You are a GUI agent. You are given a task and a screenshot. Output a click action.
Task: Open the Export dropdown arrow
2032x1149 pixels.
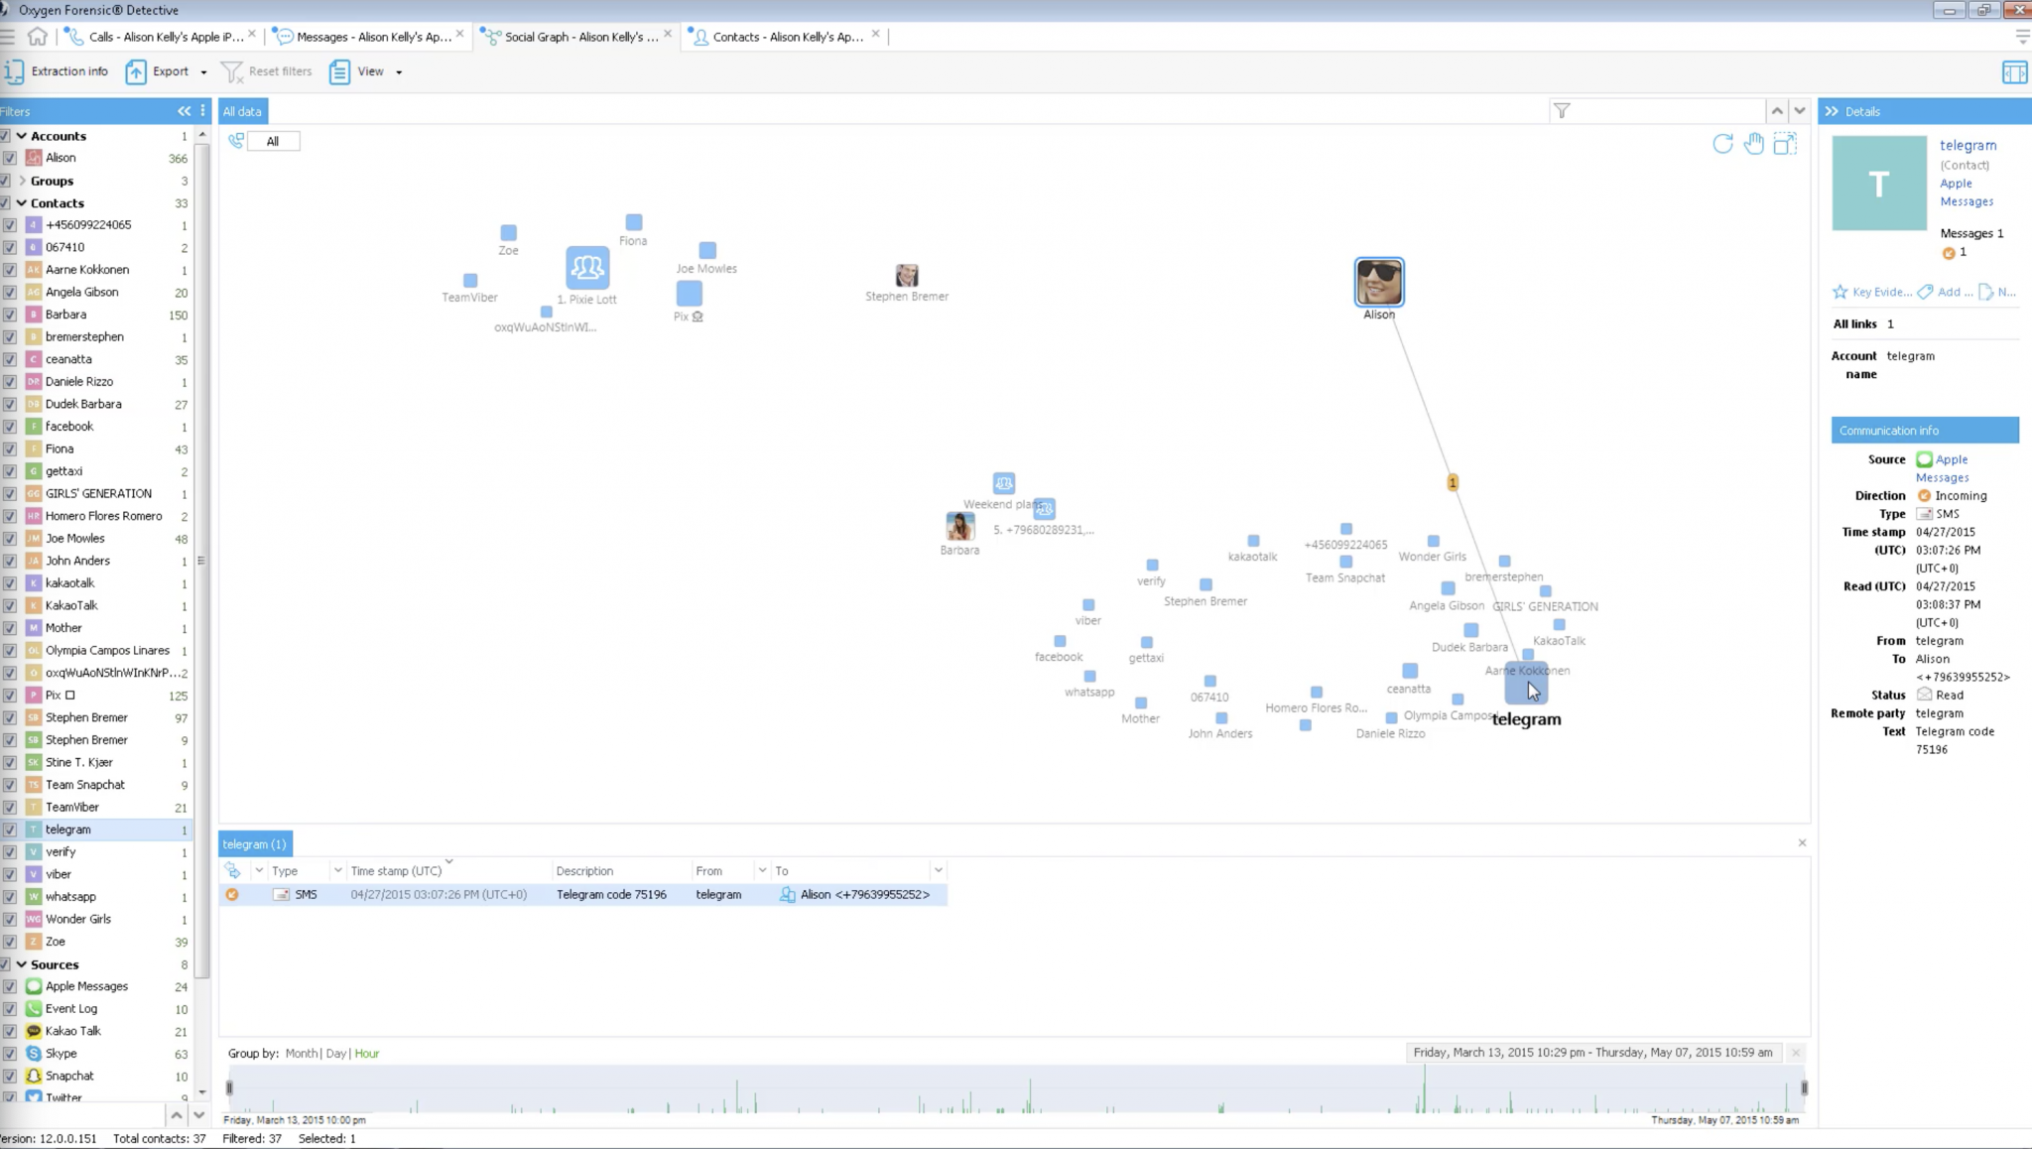pyautogui.click(x=203, y=71)
